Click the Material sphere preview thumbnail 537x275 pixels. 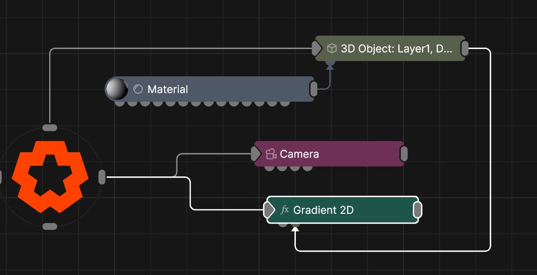117,89
